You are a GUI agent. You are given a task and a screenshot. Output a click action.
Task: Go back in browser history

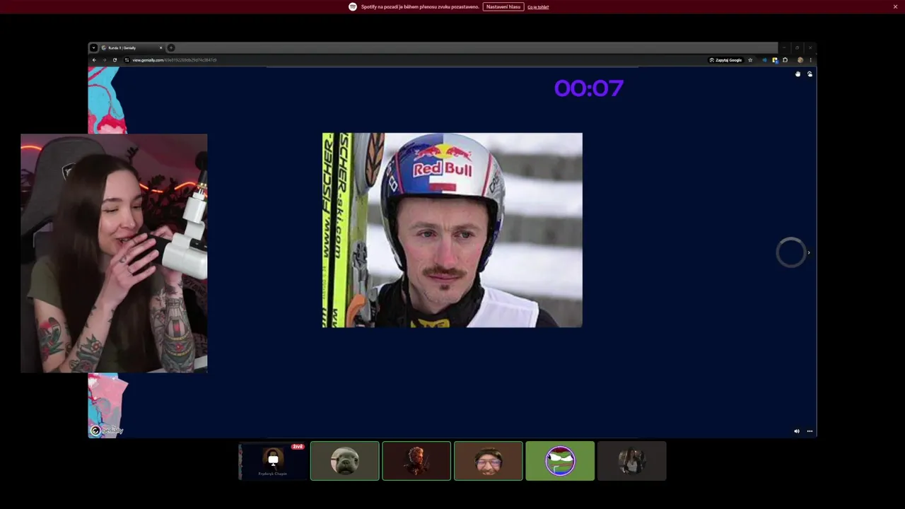click(x=94, y=60)
